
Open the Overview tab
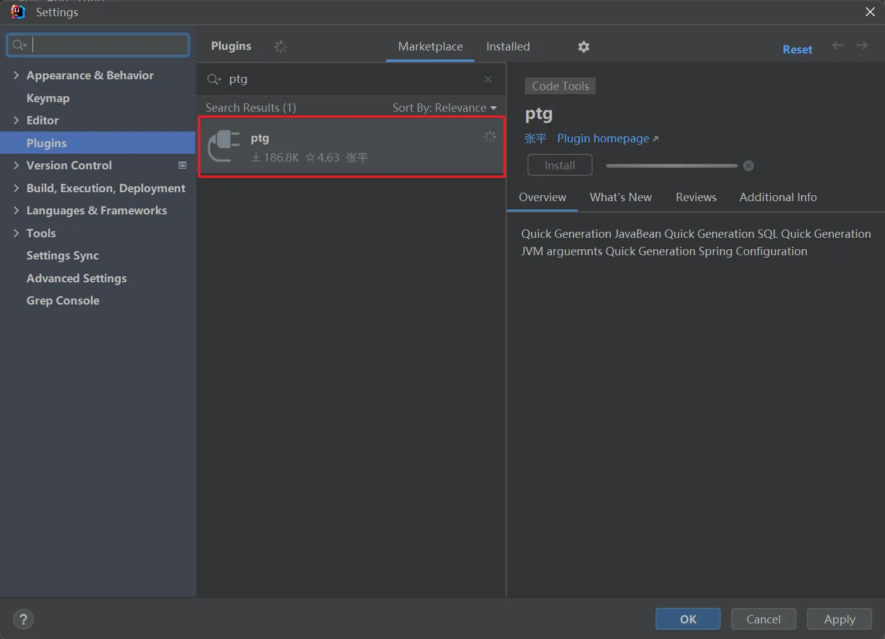(x=542, y=197)
